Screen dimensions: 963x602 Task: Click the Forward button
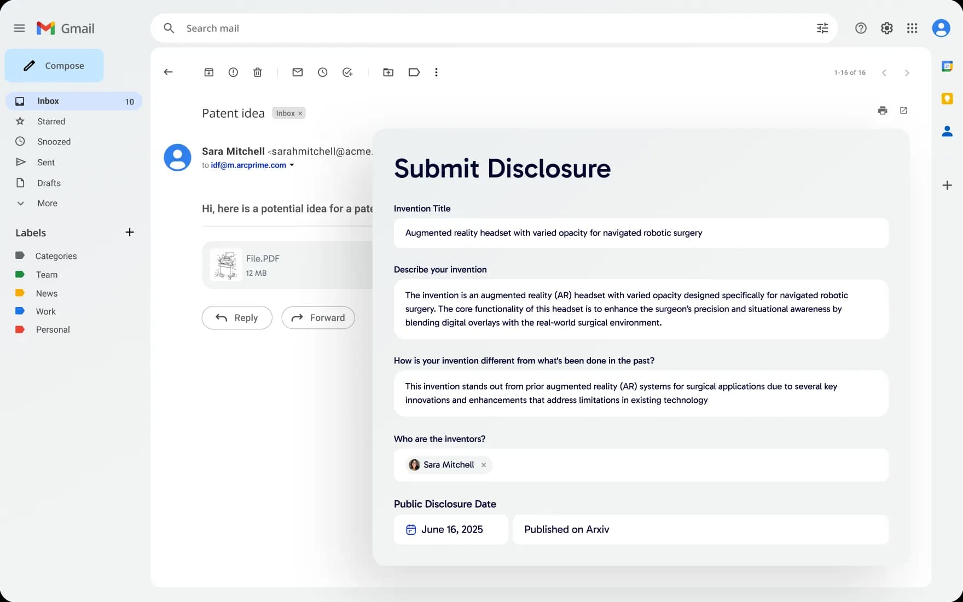(318, 317)
